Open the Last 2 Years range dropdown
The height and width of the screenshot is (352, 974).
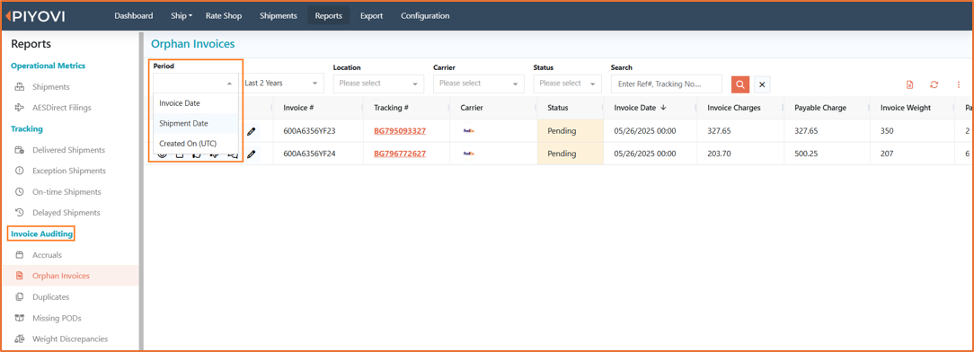point(282,83)
